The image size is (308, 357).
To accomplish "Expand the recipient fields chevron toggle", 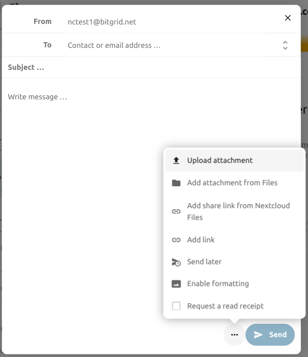I will [285, 45].
